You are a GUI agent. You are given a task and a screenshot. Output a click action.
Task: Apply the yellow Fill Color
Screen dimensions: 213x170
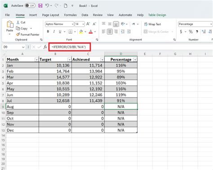(81, 31)
